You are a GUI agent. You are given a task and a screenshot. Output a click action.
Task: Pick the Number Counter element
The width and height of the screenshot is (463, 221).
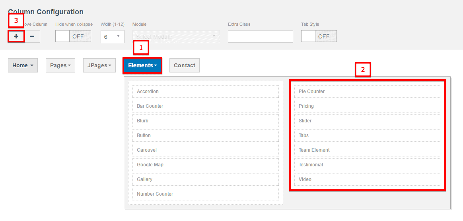click(206, 194)
